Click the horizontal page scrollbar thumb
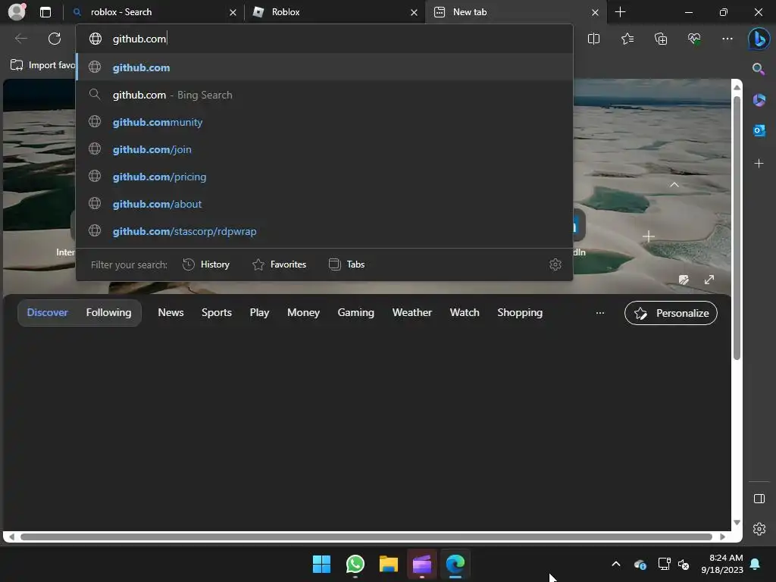The width and height of the screenshot is (776, 582). pos(366,537)
